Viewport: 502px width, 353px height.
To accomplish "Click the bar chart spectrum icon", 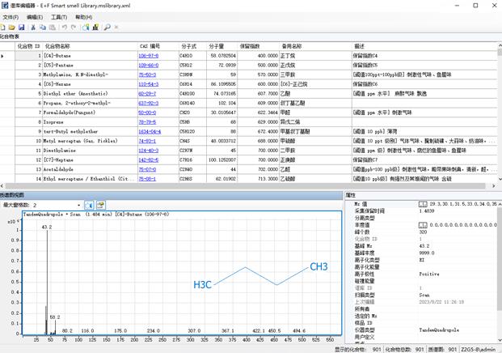I will (95, 28).
